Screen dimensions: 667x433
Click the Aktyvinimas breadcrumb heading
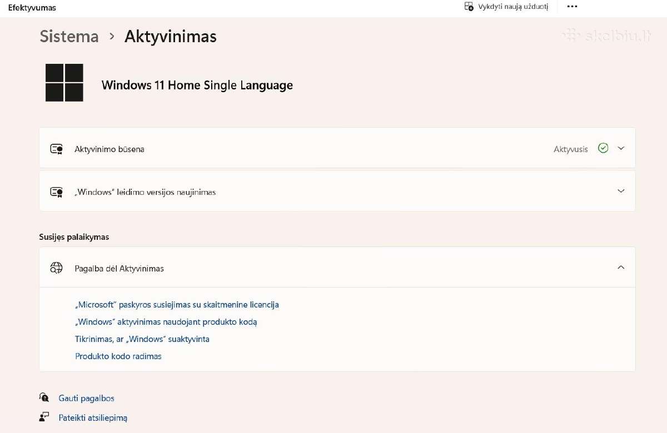tap(171, 37)
